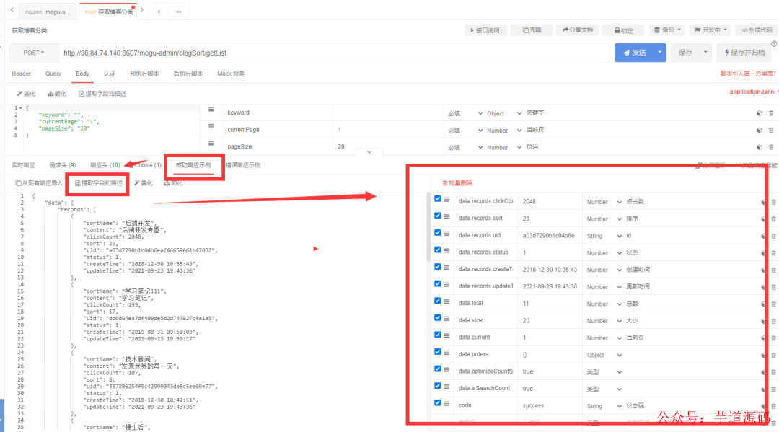This screenshot has width=779, height=432.
Task: Change currentPage type Number dropdown
Action: coord(503,131)
